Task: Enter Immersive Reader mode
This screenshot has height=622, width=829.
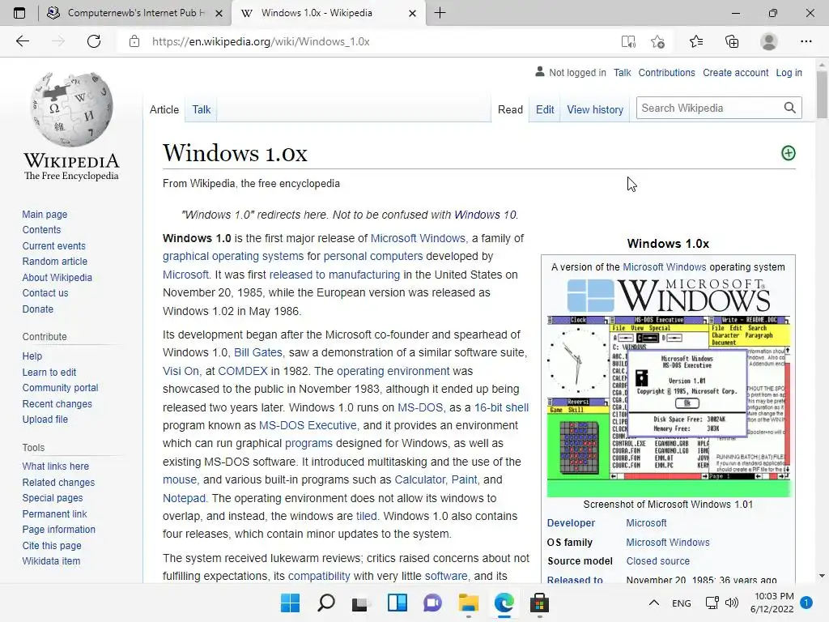Action: [628, 41]
